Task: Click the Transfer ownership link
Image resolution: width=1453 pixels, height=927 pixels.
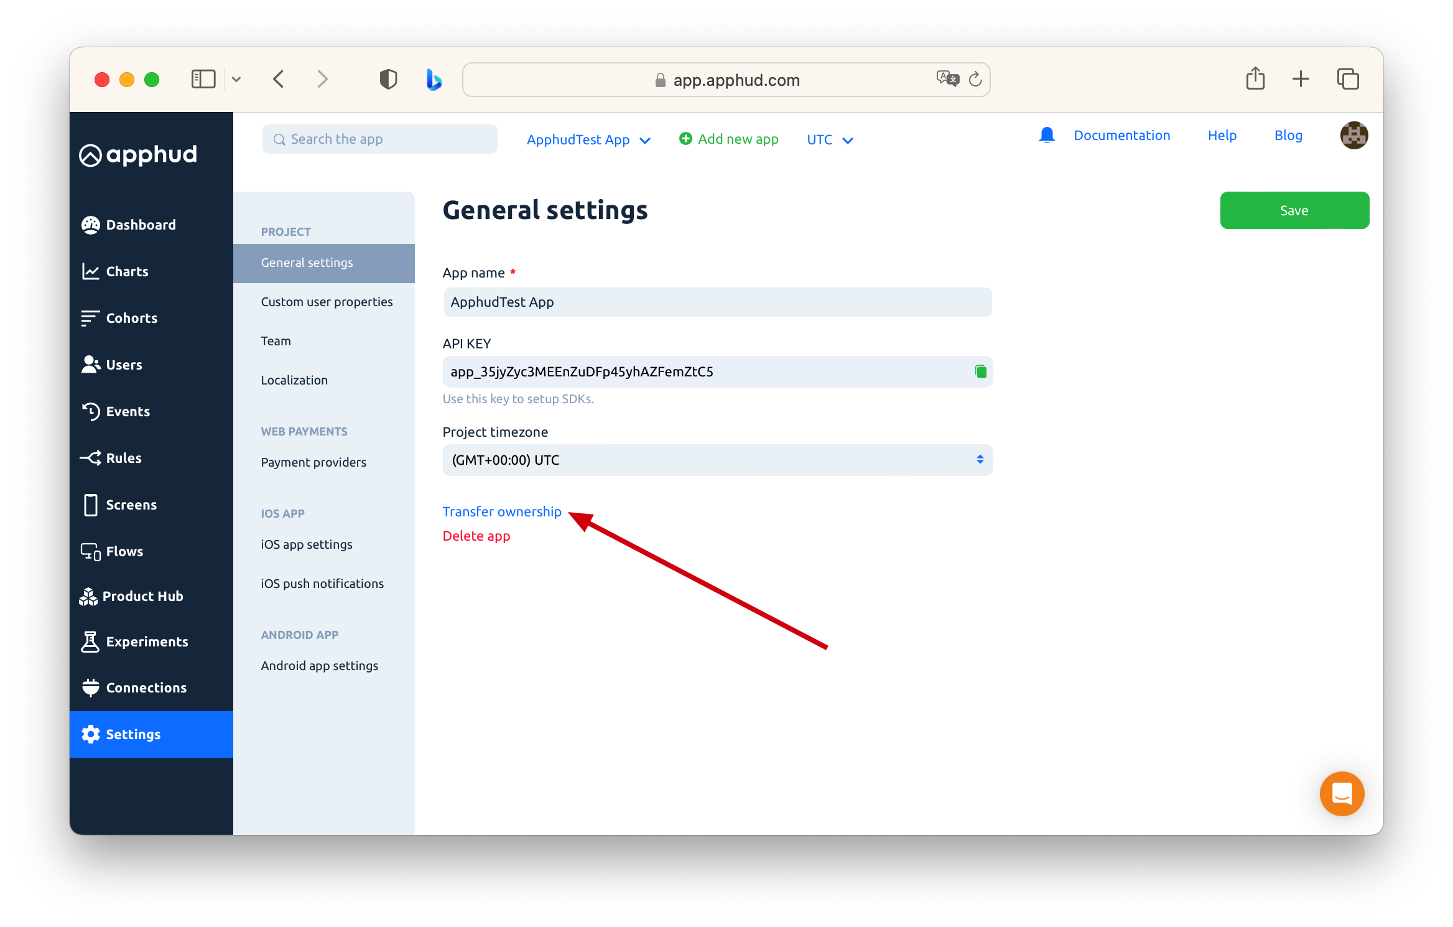Action: tap(501, 511)
